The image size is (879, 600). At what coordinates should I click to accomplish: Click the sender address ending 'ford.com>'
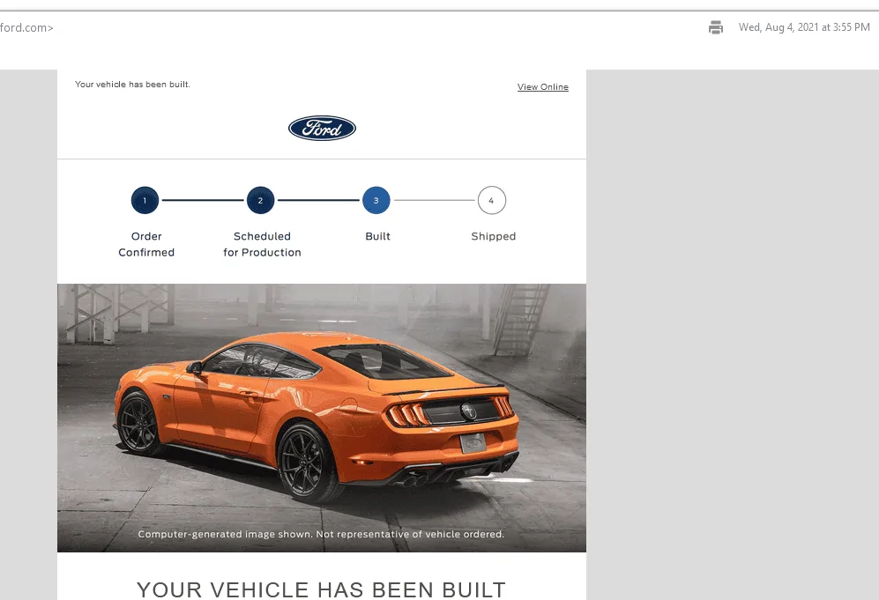coord(26,27)
